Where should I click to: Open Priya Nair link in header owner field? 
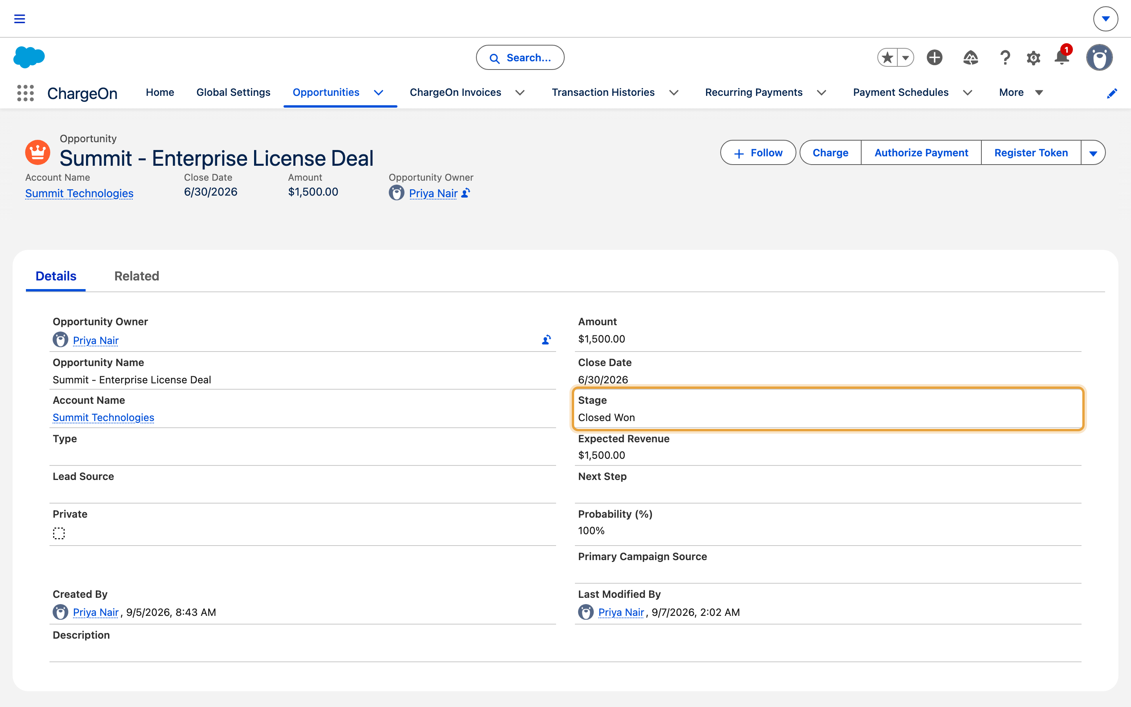(433, 193)
